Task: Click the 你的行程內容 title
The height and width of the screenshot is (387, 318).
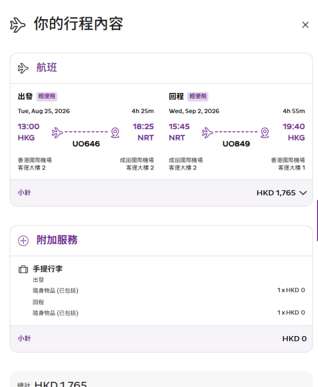Action: [78, 24]
